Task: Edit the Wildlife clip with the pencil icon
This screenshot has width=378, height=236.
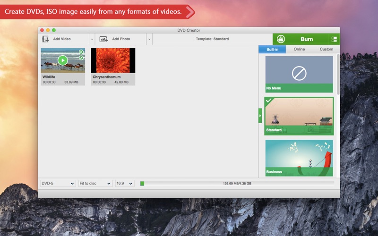Action: coord(81,58)
